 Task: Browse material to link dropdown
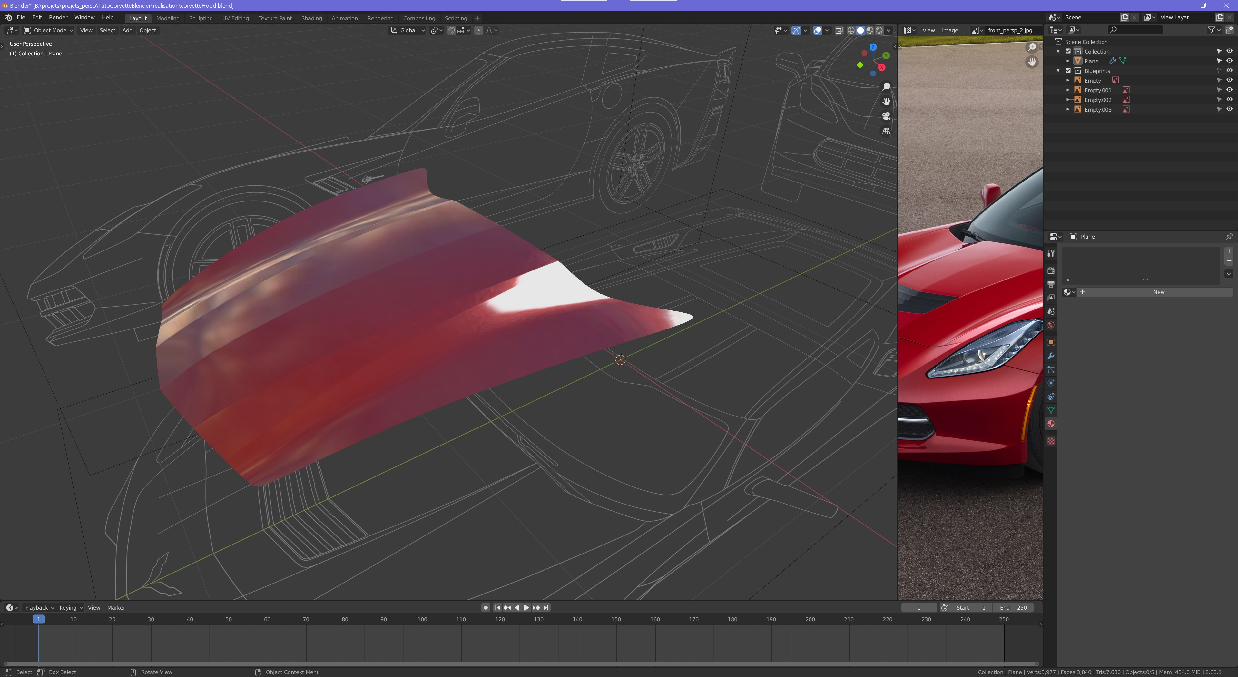1069,292
